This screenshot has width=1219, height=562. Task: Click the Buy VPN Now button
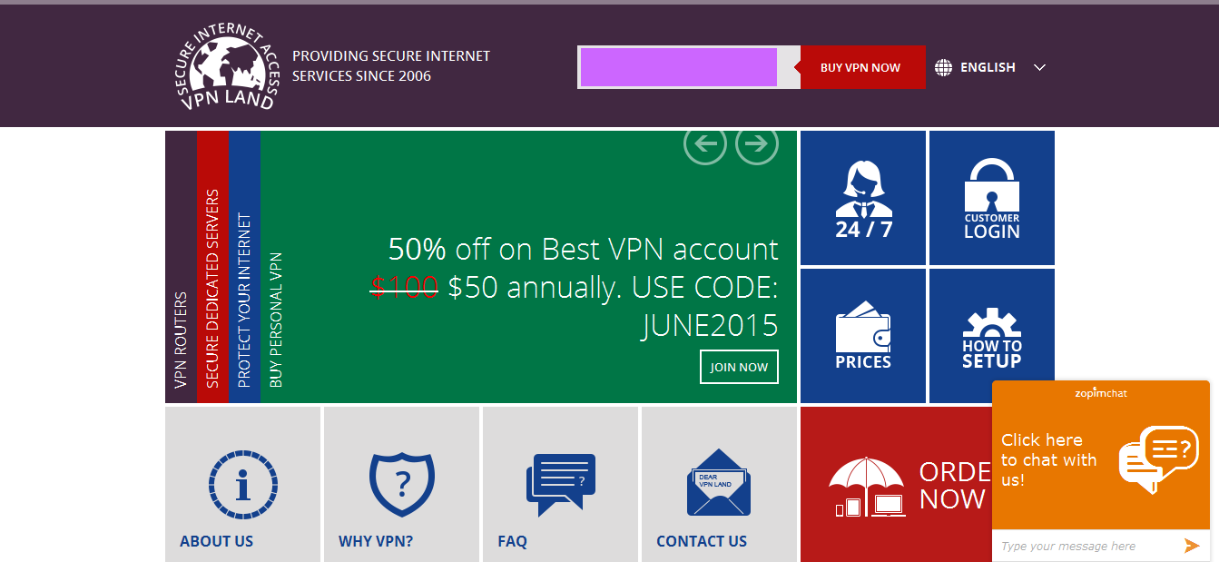(860, 67)
